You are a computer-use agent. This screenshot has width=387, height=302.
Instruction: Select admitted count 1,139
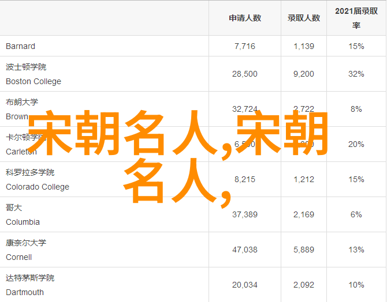304,46
